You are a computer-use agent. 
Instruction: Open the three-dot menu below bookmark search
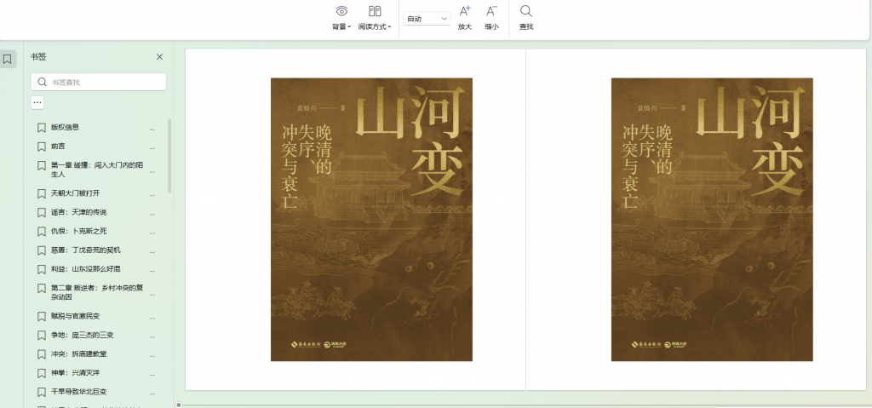click(x=37, y=102)
